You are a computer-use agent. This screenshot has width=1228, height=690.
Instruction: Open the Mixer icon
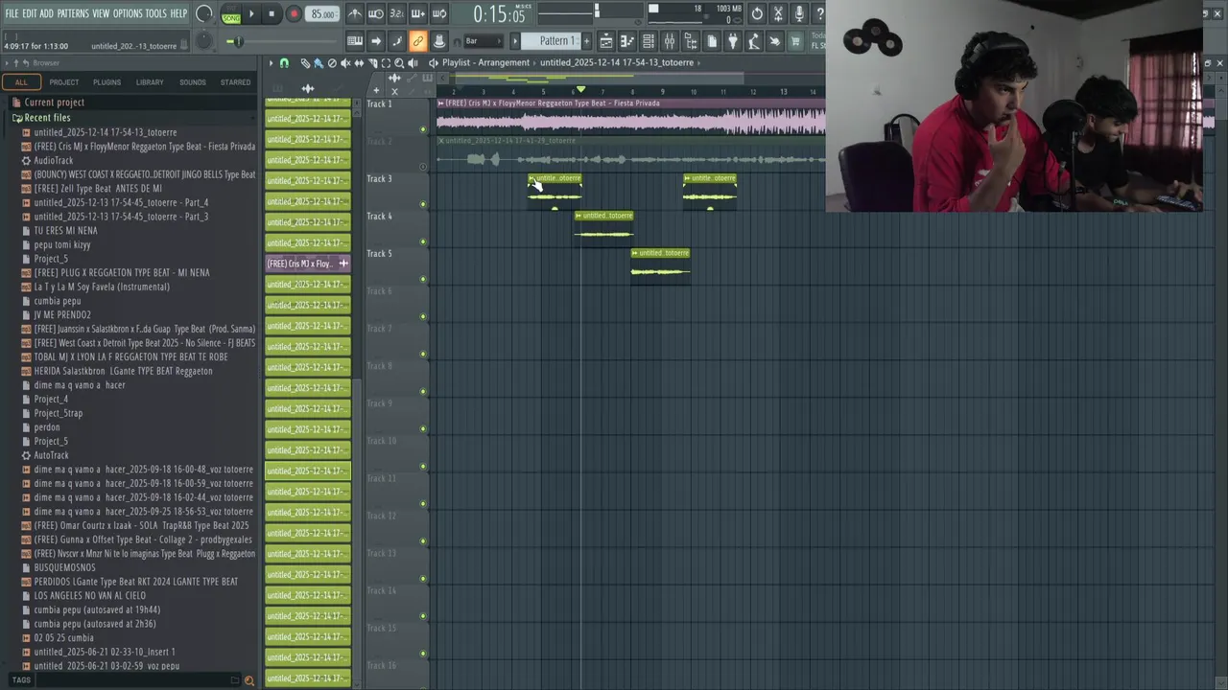(670, 41)
